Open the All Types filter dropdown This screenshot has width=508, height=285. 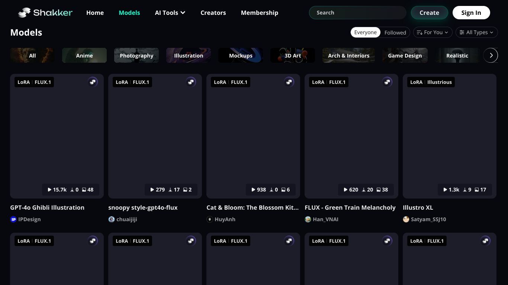pyautogui.click(x=477, y=32)
